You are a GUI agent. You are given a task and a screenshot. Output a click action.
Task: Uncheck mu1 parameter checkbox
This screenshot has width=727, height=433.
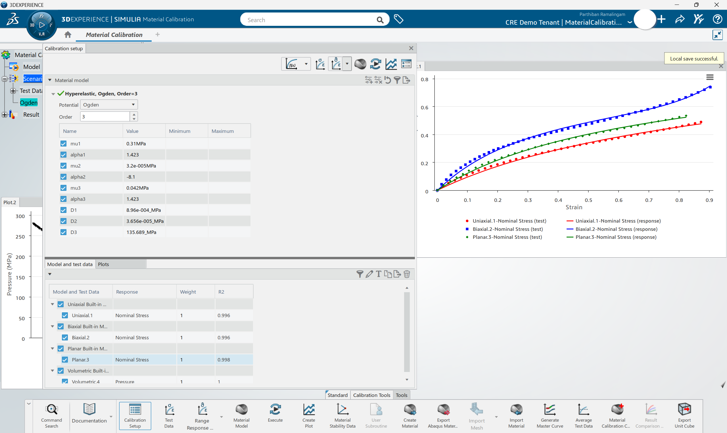click(x=63, y=144)
